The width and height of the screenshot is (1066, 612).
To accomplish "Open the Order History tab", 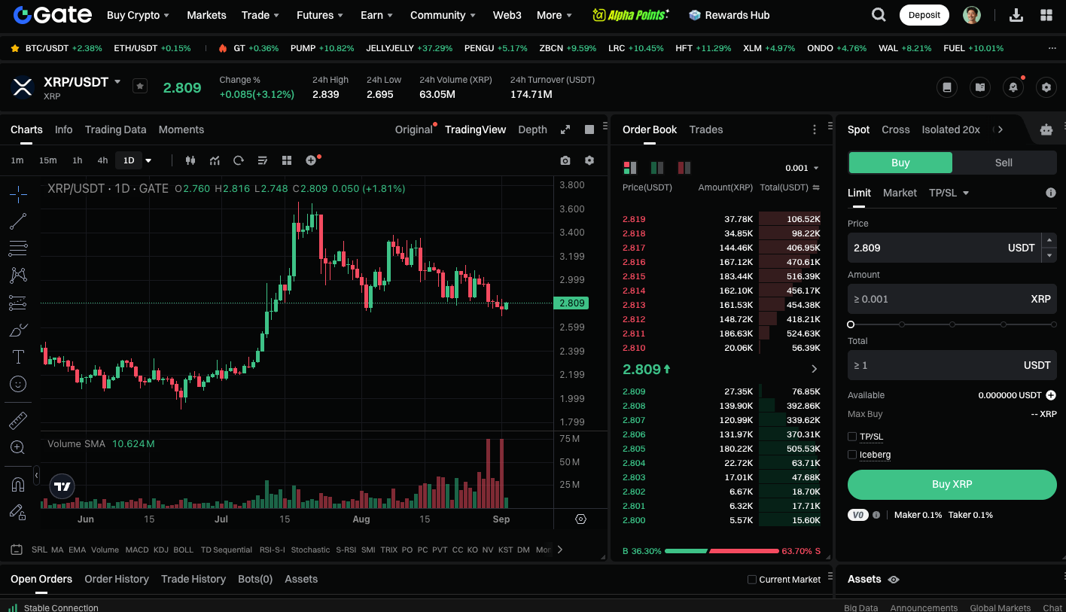I will pos(117,579).
